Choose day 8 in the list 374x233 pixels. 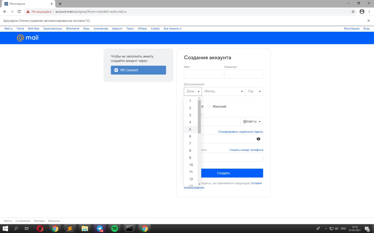[x=191, y=151]
